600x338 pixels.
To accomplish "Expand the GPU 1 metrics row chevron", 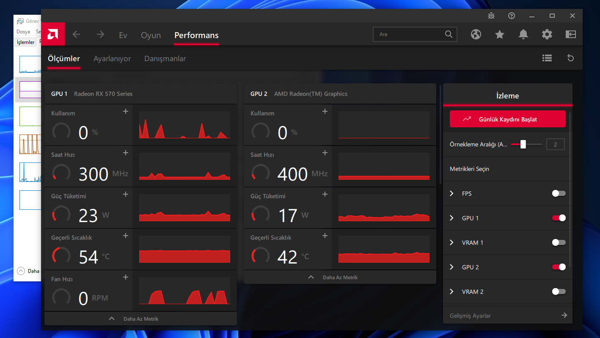I will [451, 218].
